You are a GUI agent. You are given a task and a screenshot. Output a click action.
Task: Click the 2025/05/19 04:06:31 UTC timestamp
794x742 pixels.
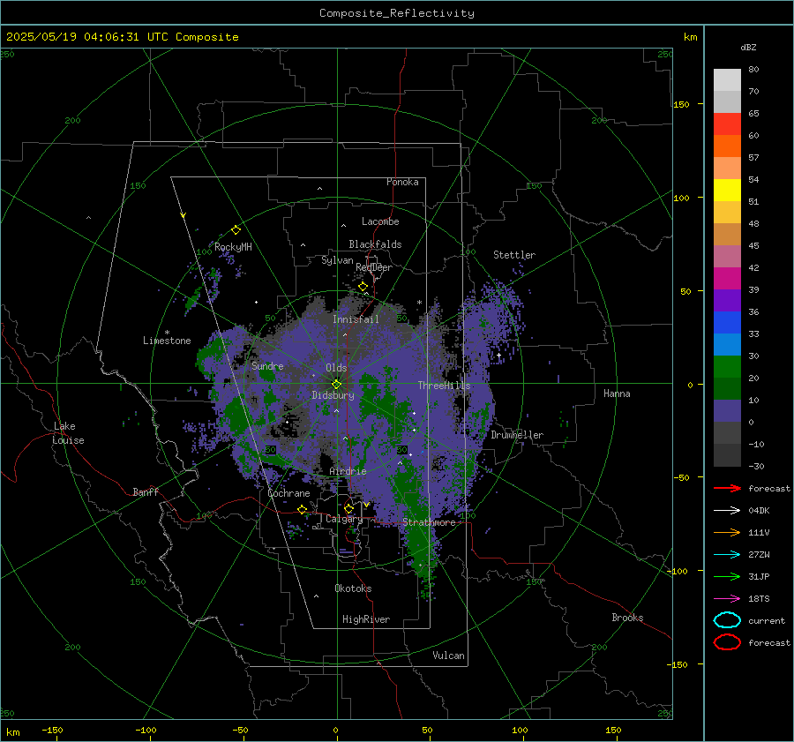(86, 37)
